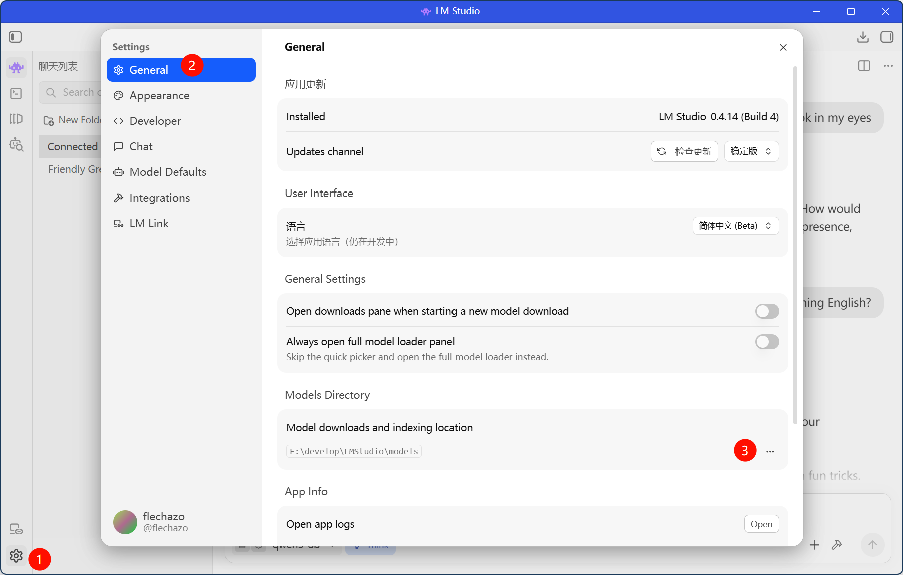Select the Connected chat in the list

tap(70, 146)
